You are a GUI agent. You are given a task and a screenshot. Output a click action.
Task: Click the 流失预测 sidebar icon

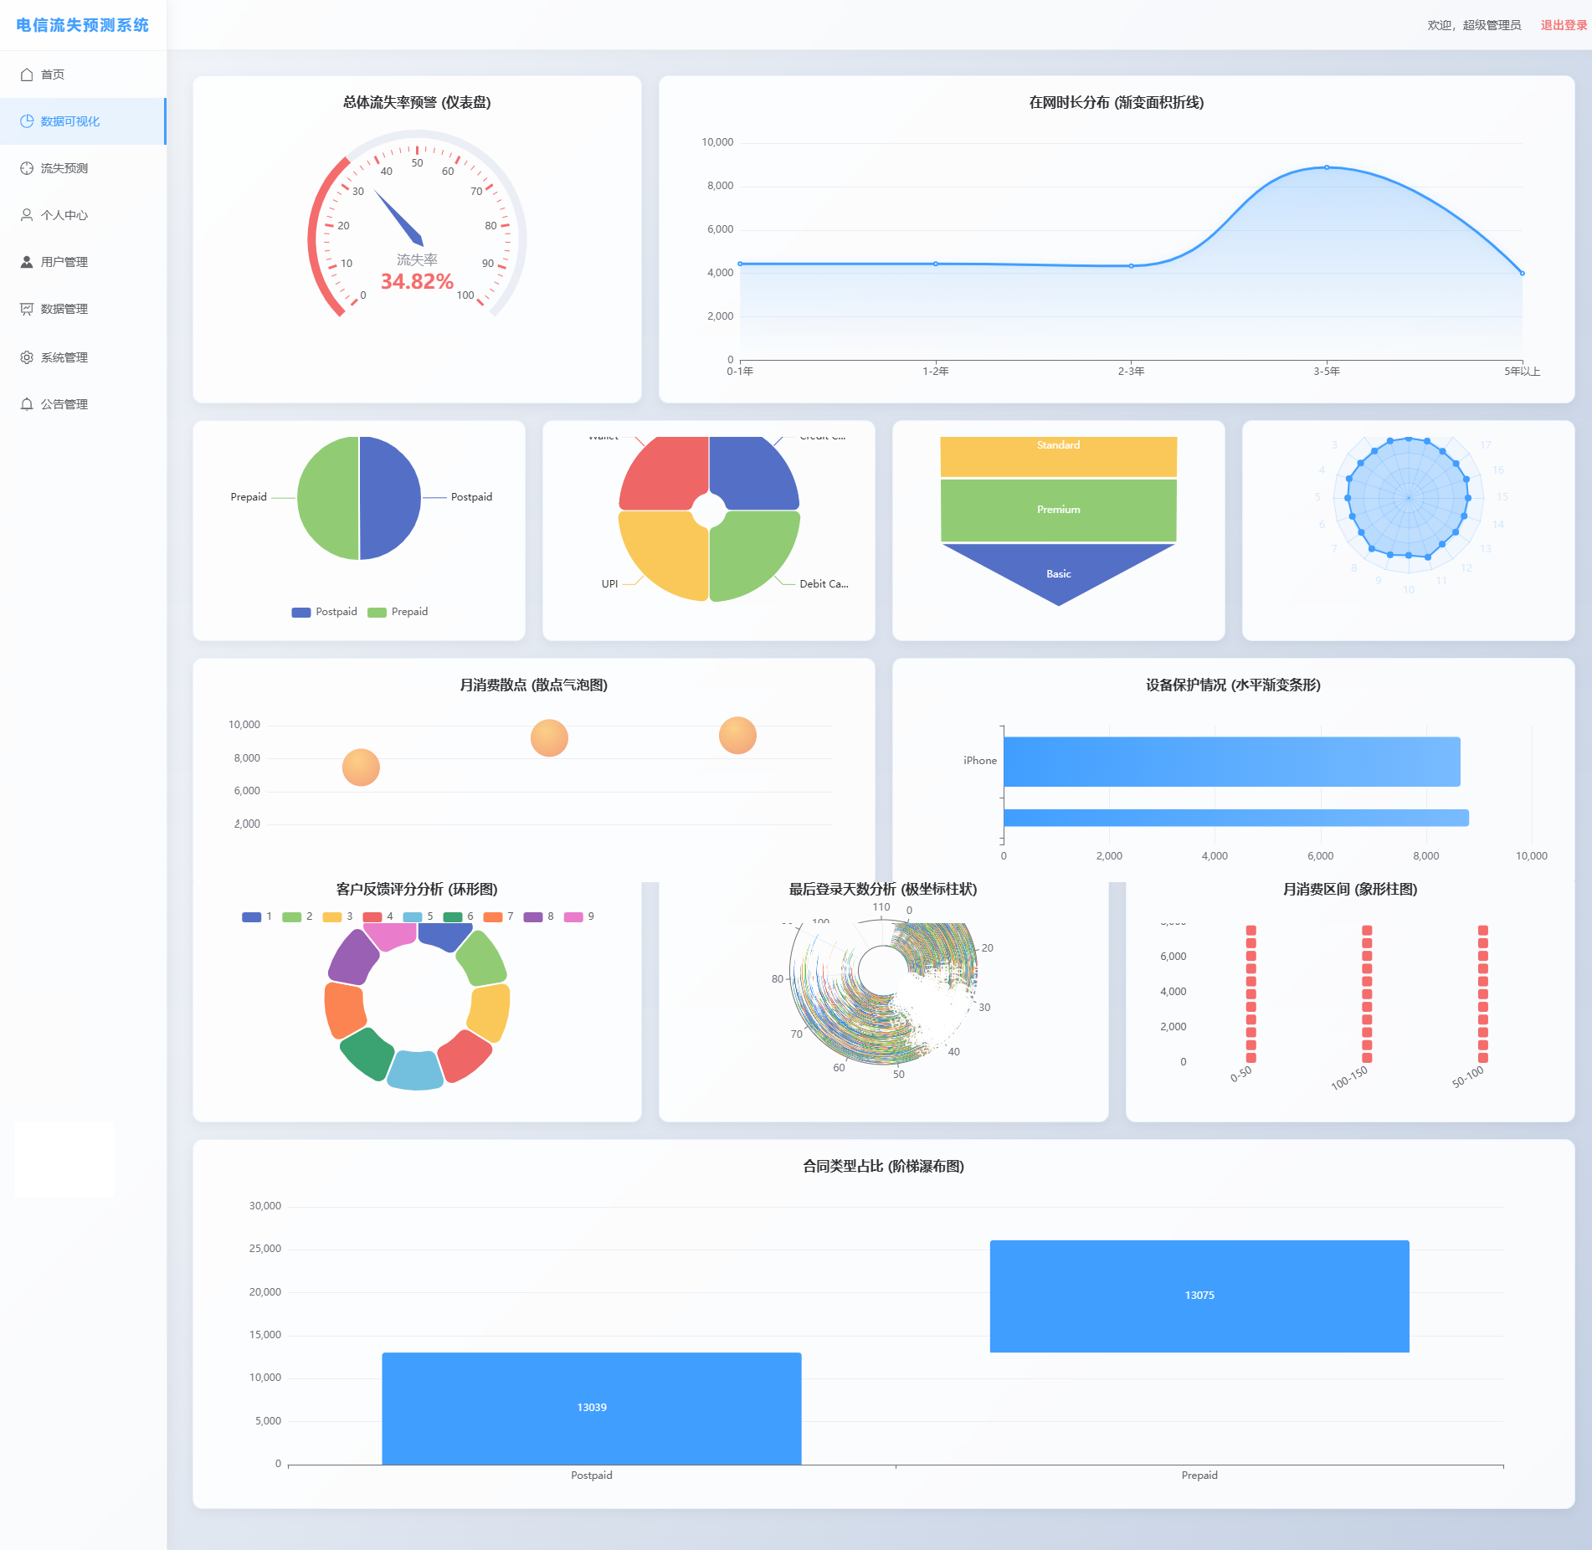[27, 168]
